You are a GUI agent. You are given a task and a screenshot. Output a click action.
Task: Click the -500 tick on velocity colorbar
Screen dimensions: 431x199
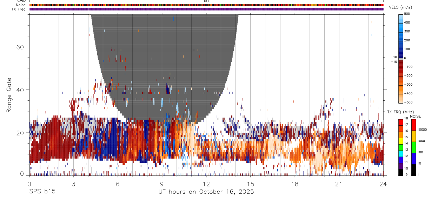click(x=409, y=102)
